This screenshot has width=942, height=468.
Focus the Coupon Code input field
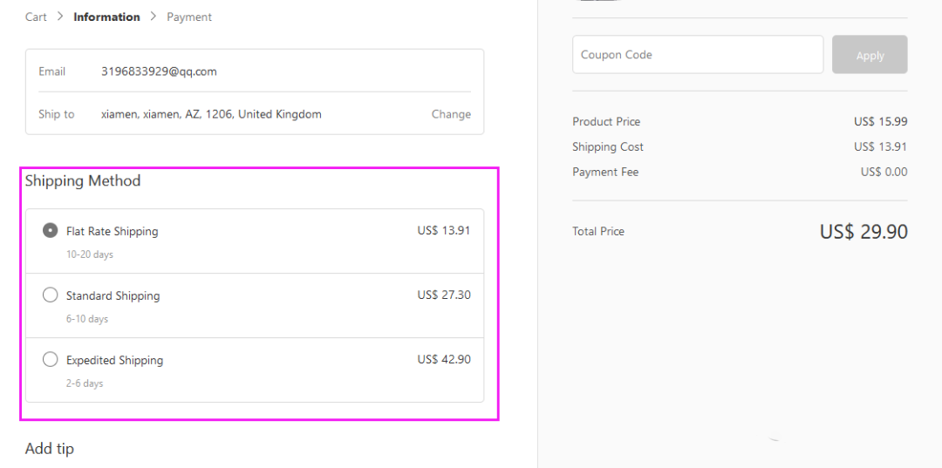[x=698, y=55]
